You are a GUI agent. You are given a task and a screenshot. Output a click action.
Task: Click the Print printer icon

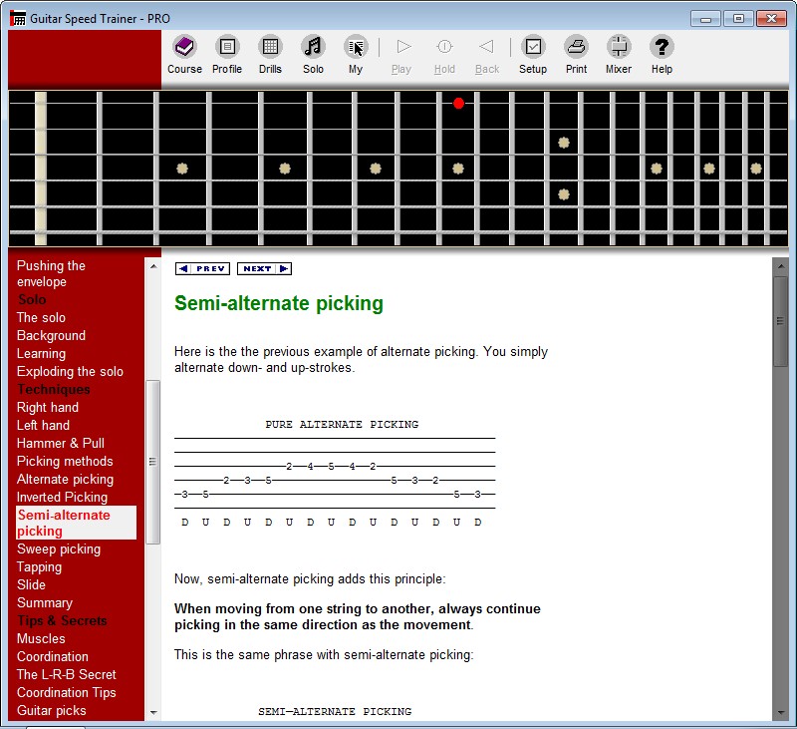click(576, 47)
